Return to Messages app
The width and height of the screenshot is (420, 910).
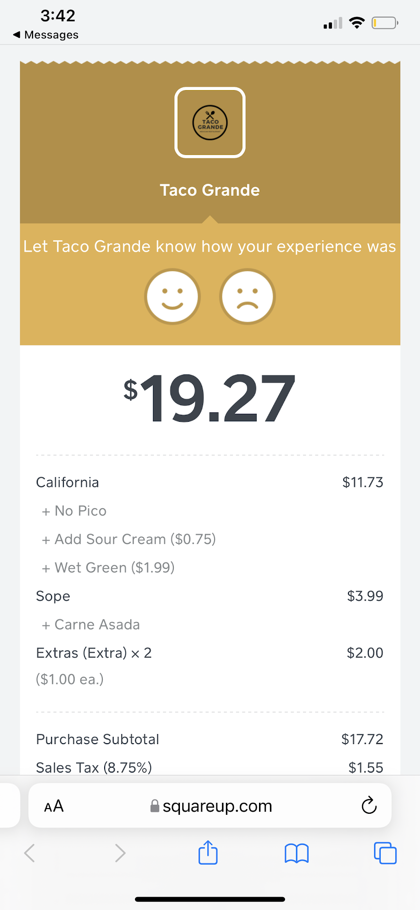tap(46, 35)
